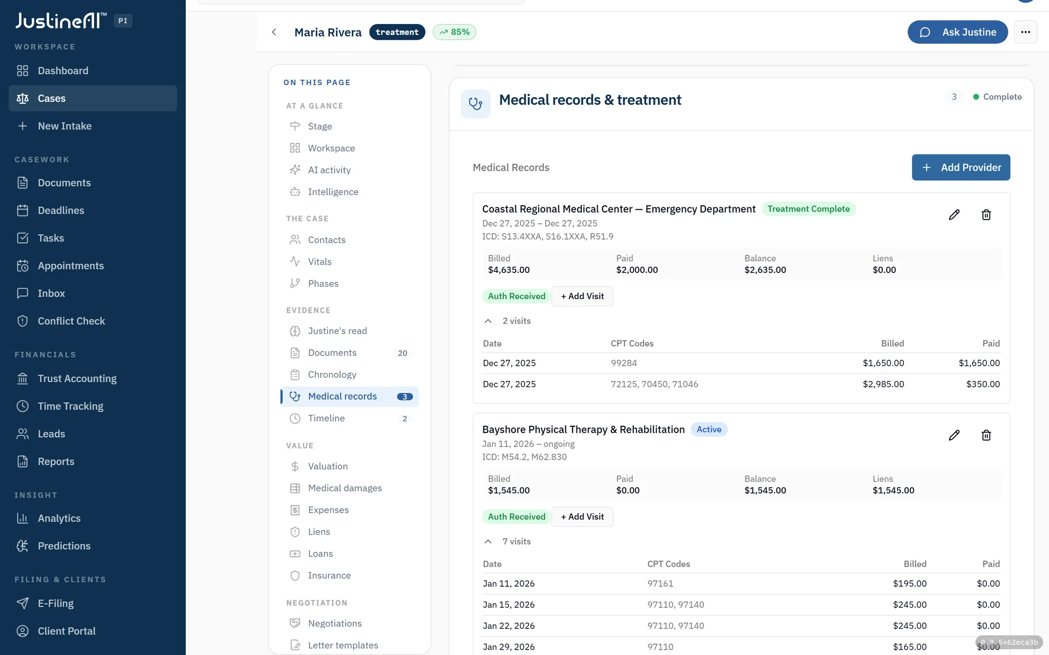Go to E-Filing in the sidebar
Screen dimensions: 1049x655
click(x=93, y=603)
